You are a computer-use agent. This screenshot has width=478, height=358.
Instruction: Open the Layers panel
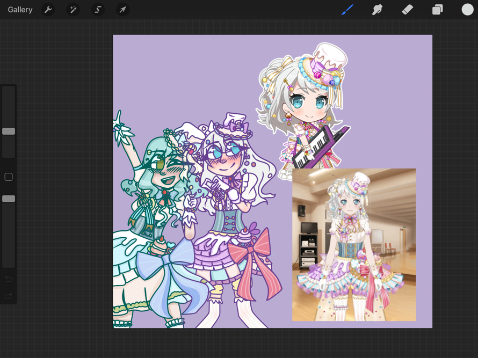click(x=437, y=9)
